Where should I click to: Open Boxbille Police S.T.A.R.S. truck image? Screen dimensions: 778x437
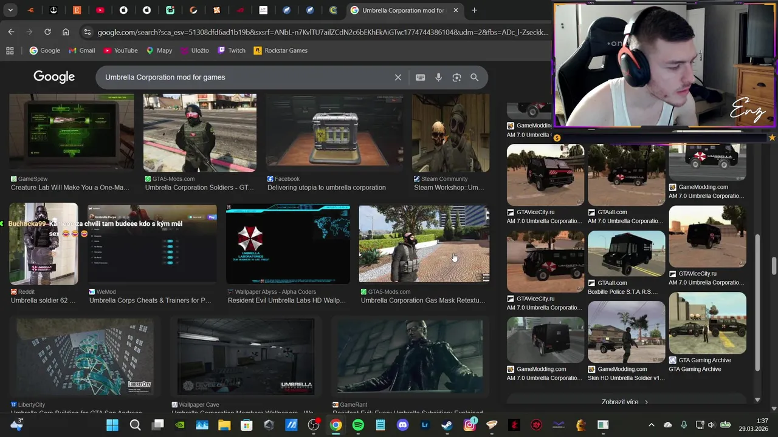pos(626,252)
